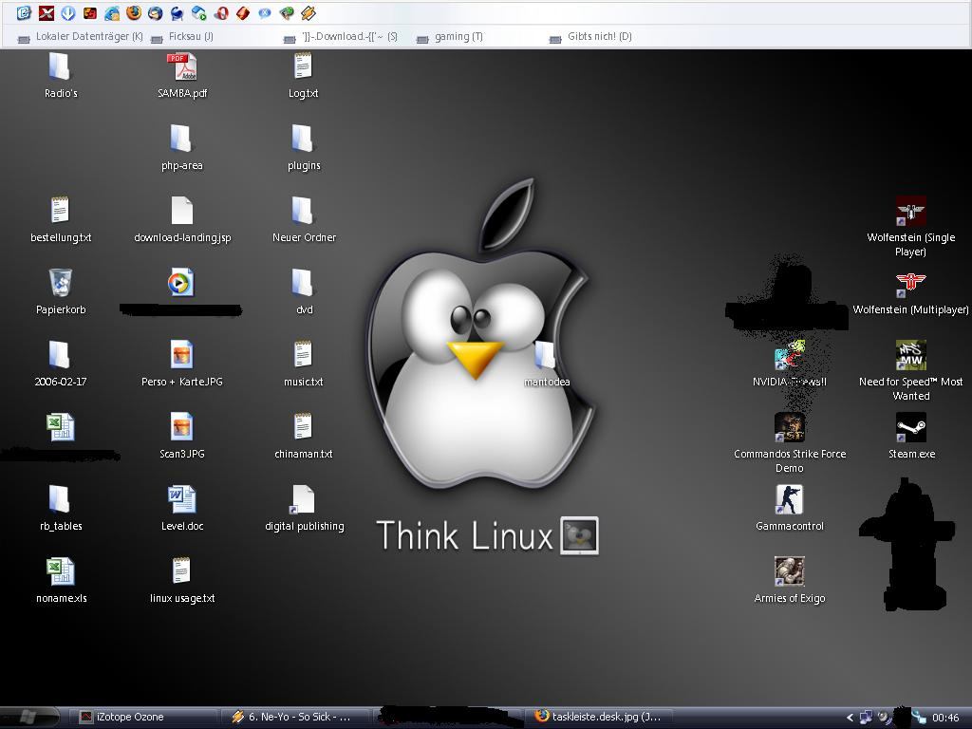Open Thunderbird from the top toolbar

pos(155,12)
